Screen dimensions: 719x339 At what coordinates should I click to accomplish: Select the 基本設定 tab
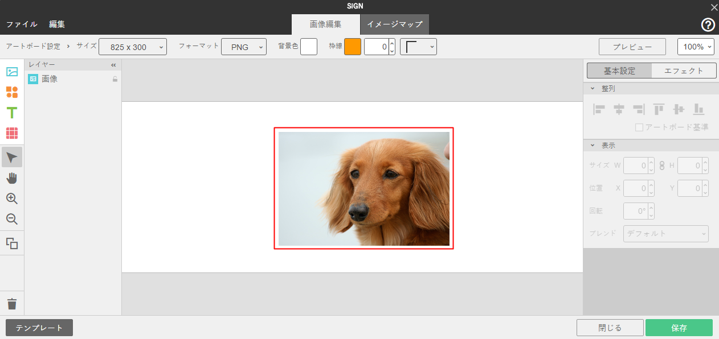pyautogui.click(x=619, y=71)
